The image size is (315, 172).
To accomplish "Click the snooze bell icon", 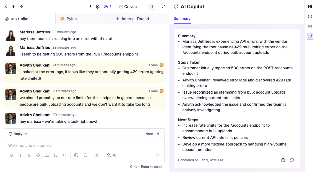I will [98, 7].
